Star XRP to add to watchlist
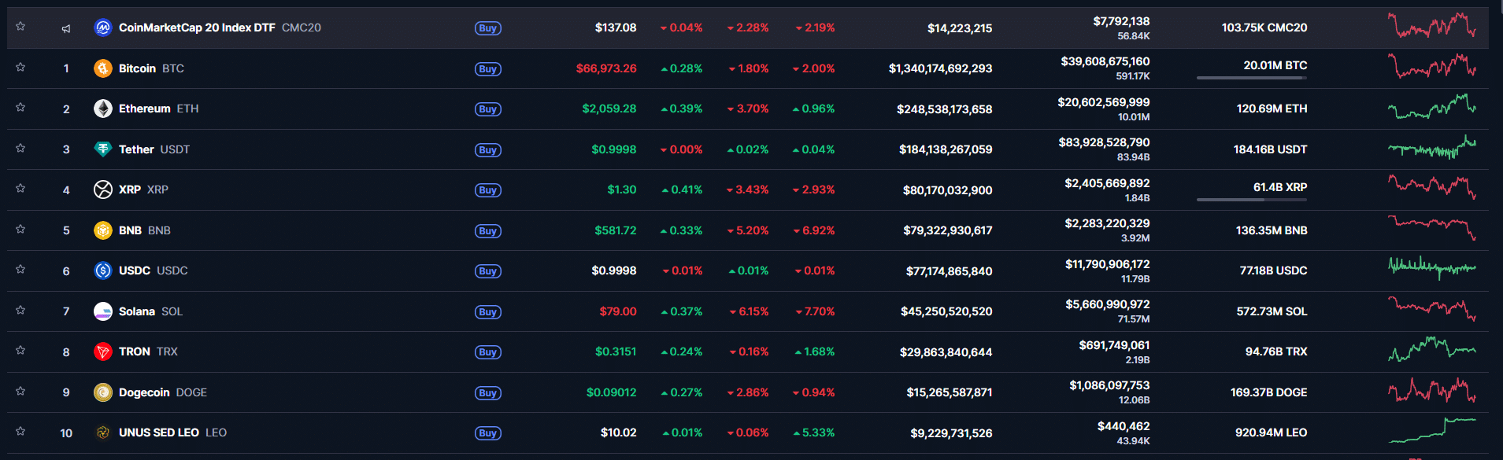1503x460 pixels. pos(20,188)
